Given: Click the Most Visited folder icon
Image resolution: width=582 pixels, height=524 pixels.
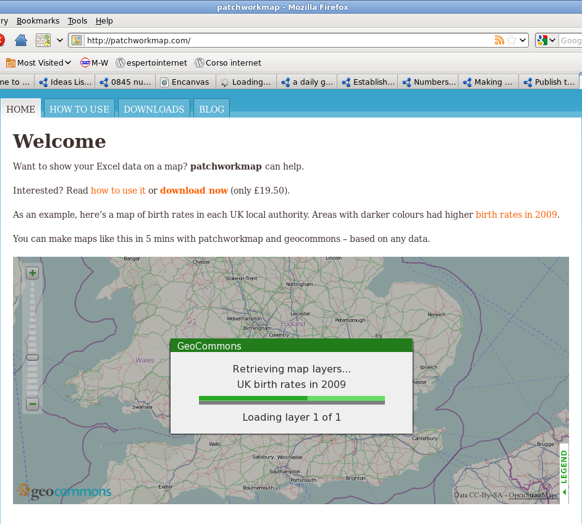Looking at the screenshot, I should click(11, 63).
